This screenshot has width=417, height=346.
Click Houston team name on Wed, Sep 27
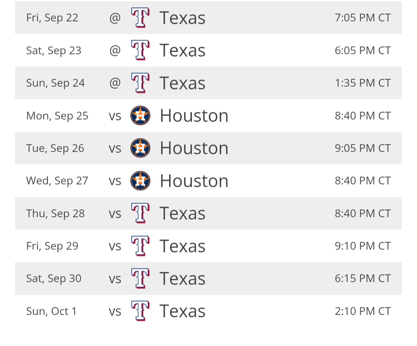point(194,181)
